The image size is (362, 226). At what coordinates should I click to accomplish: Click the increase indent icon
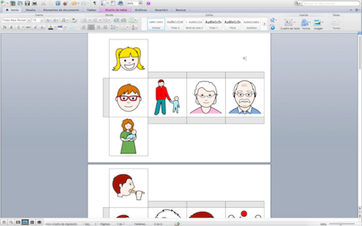click(124, 20)
